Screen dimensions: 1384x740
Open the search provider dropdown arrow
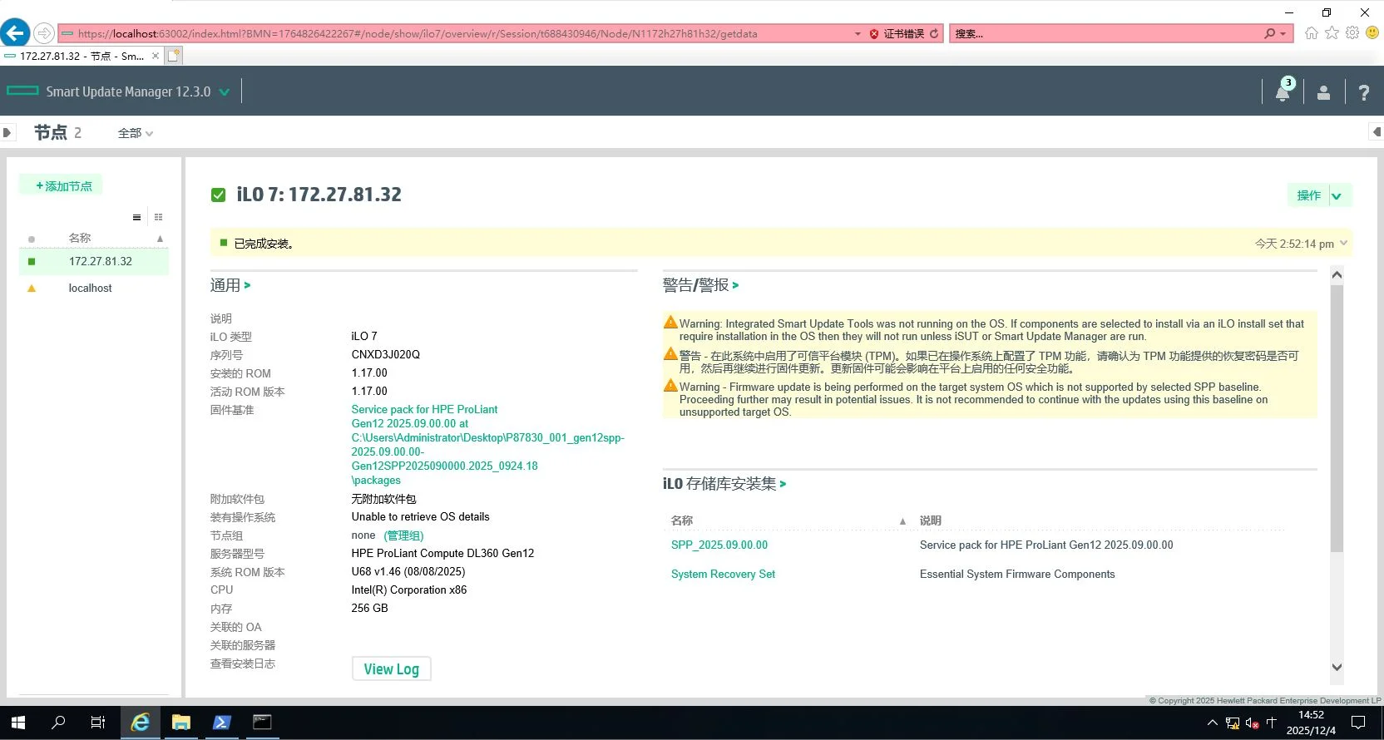click(1283, 34)
